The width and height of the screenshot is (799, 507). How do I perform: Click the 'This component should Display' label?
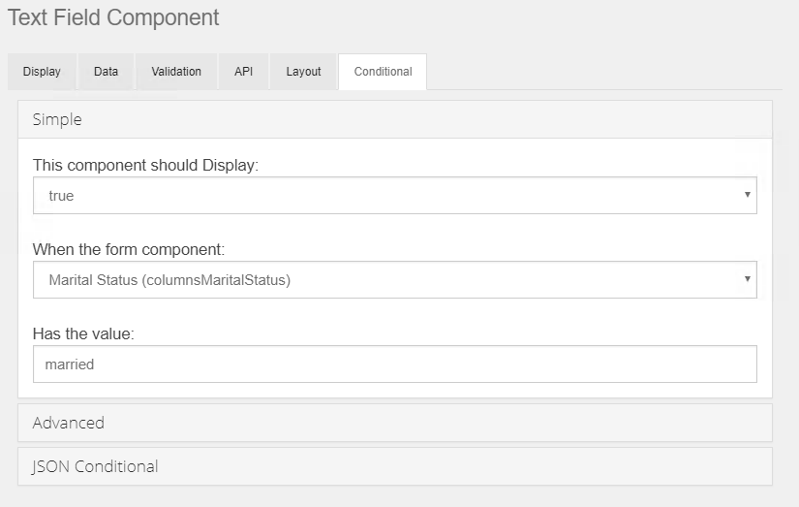point(146,165)
